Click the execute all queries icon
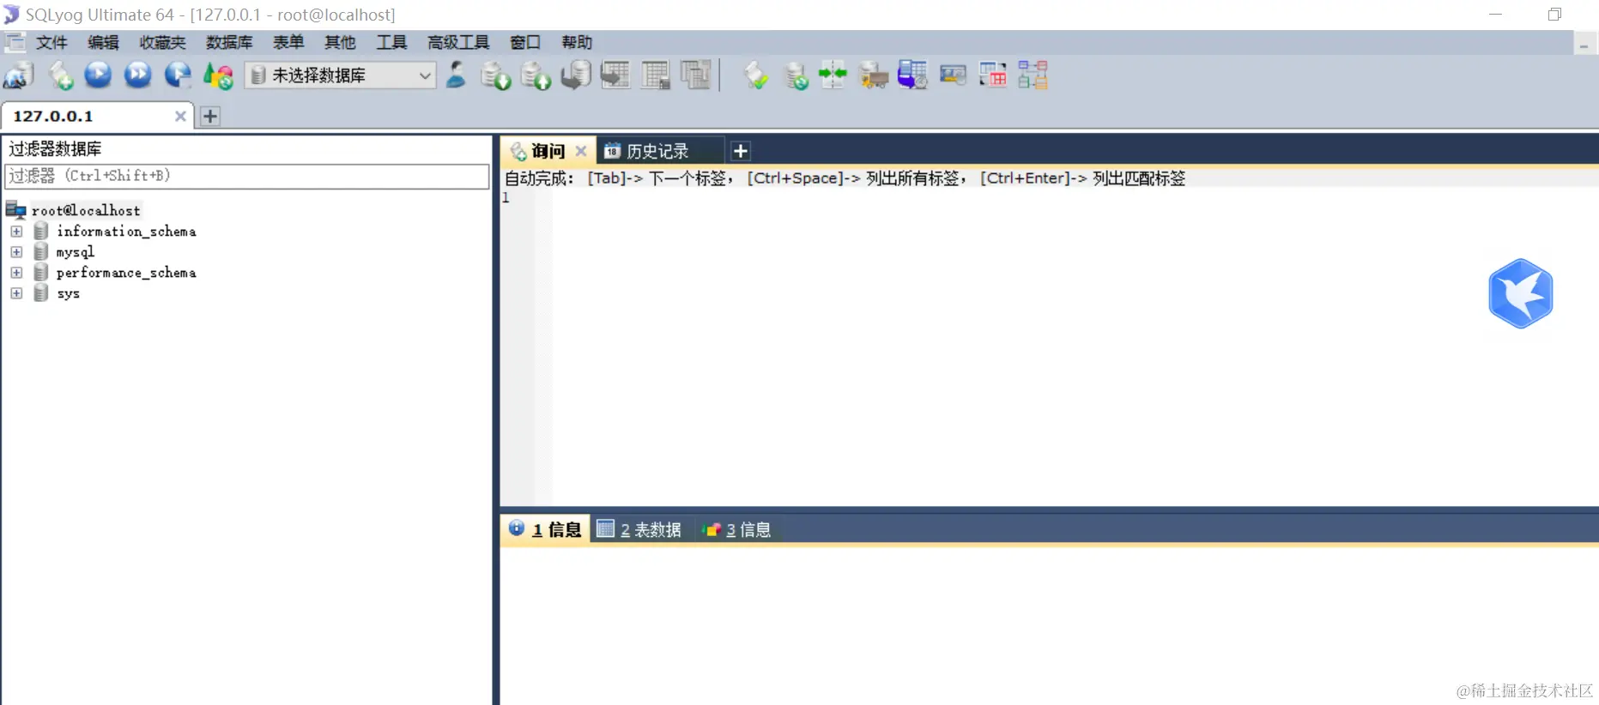The height and width of the screenshot is (705, 1599). pos(137,75)
